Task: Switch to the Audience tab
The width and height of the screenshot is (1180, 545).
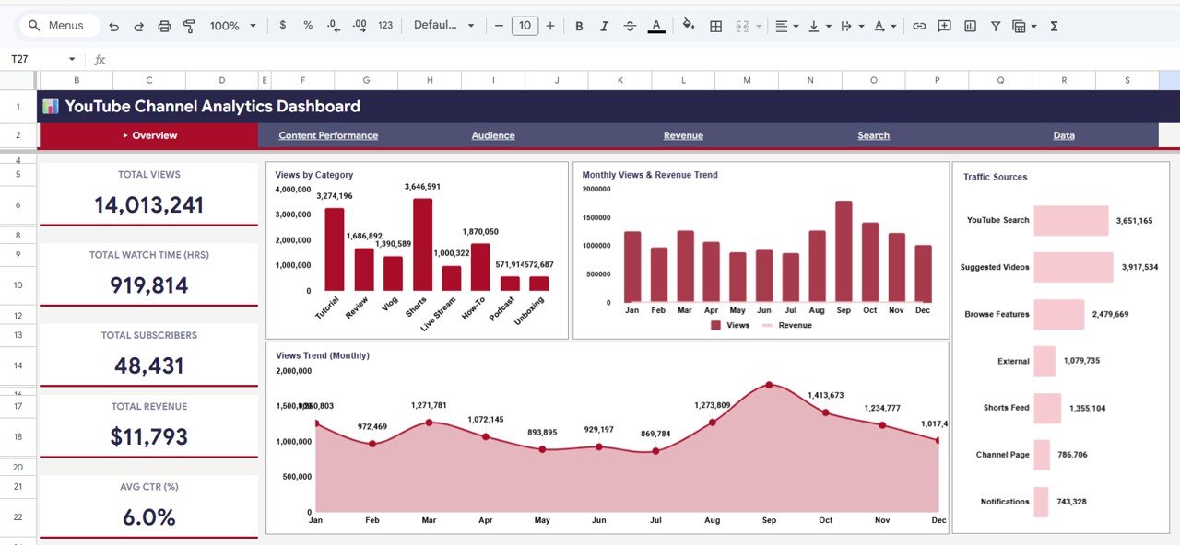Action: (x=492, y=135)
